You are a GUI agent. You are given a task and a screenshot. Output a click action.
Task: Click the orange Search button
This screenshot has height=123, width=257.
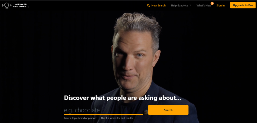tap(168, 110)
